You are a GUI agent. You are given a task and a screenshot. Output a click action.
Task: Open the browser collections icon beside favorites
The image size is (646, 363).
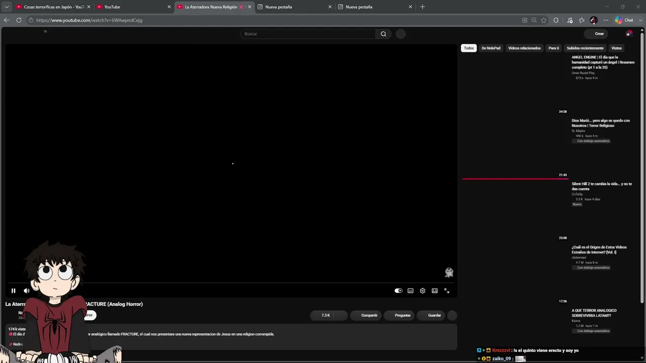(x=570, y=20)
